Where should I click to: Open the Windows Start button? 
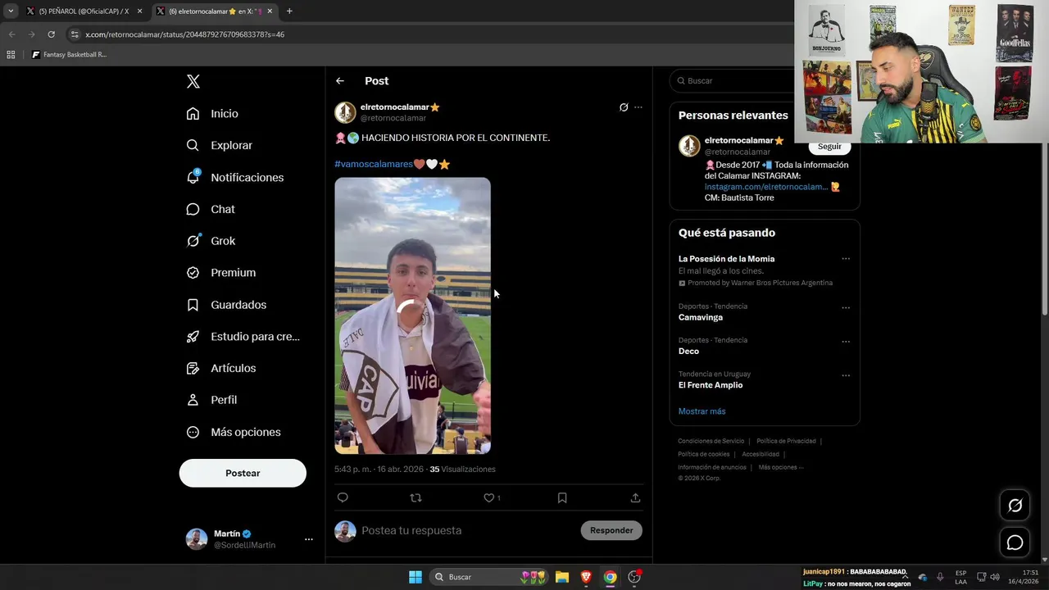click(x=416, y=577)
